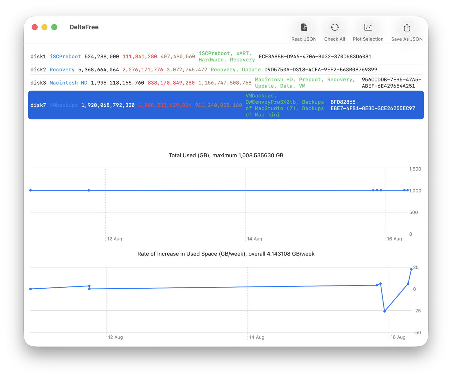452x378 pixels.
Task: Click the lowest rate point at -25 GB/week
Action: click(x=384, y=311)
